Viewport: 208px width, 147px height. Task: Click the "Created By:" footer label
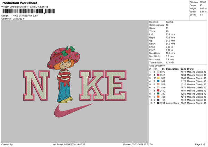7,144
